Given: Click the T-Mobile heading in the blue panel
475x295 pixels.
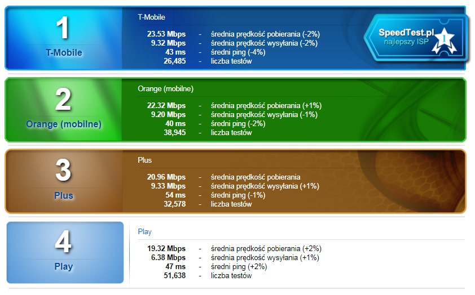Looking at the screenshot, I should point(151,17).
